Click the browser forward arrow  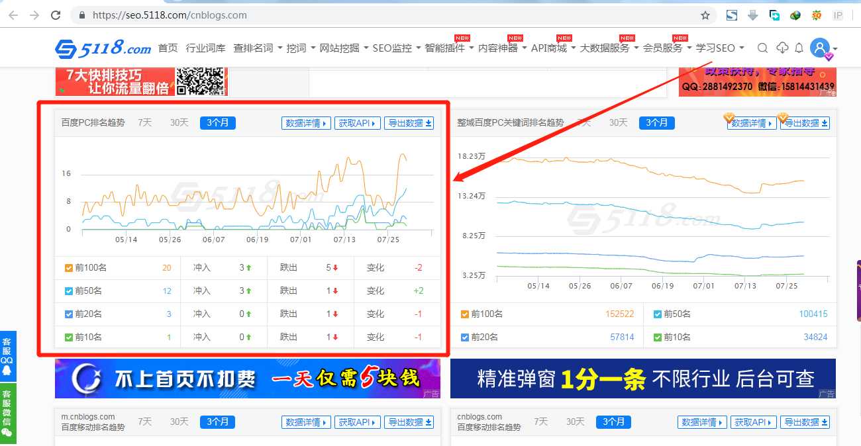coord(34,15)
